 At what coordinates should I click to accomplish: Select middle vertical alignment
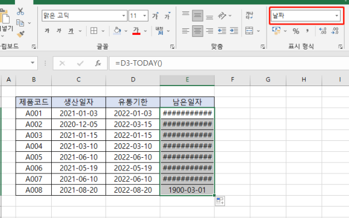coord(197,16)
